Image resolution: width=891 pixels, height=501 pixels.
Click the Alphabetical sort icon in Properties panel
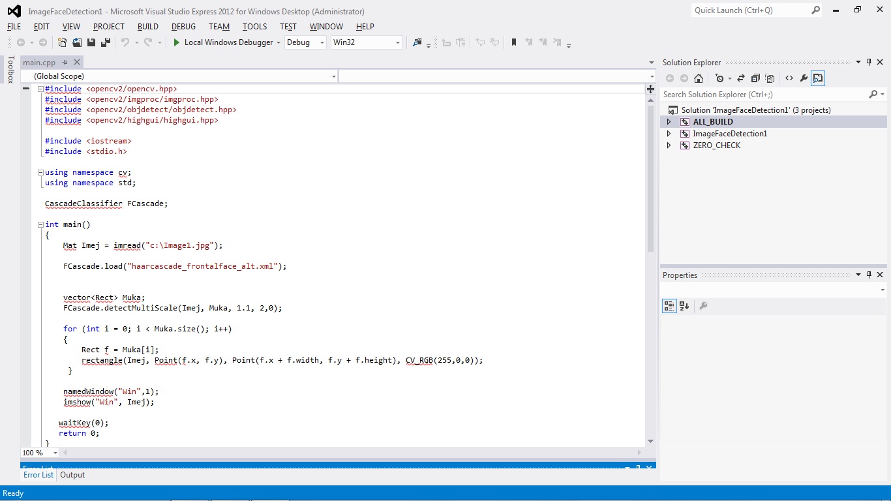tap(684, 305)
